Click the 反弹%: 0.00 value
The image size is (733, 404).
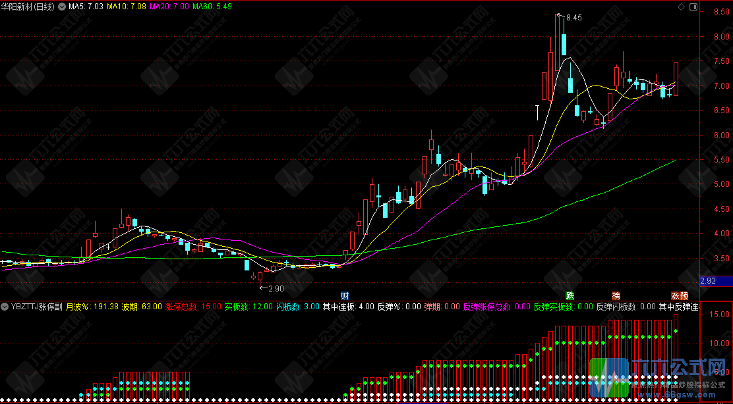pyautogui.click(x=399, y=307)
